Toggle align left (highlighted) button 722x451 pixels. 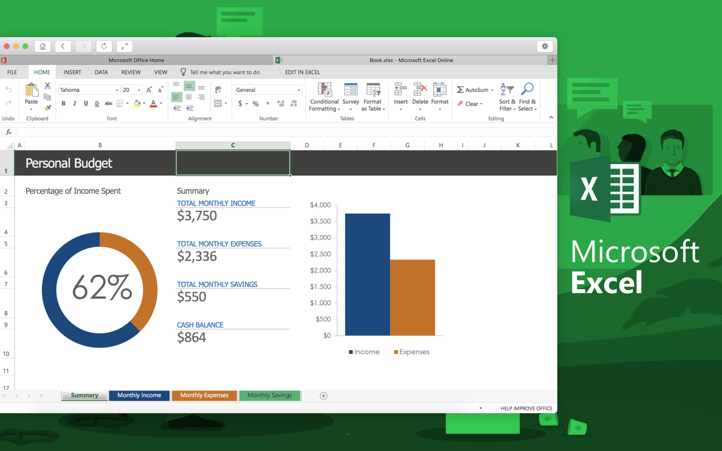click(177, 98)
